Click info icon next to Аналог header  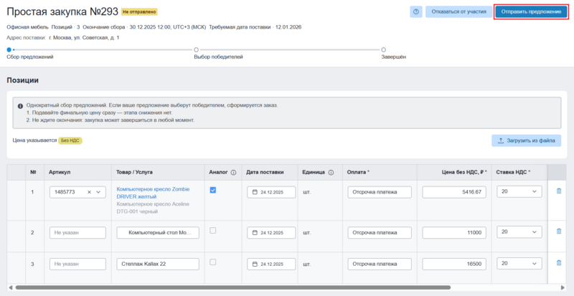coord(234,172)
